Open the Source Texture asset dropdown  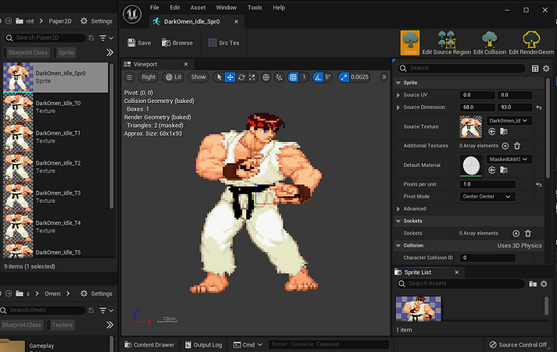509,121
